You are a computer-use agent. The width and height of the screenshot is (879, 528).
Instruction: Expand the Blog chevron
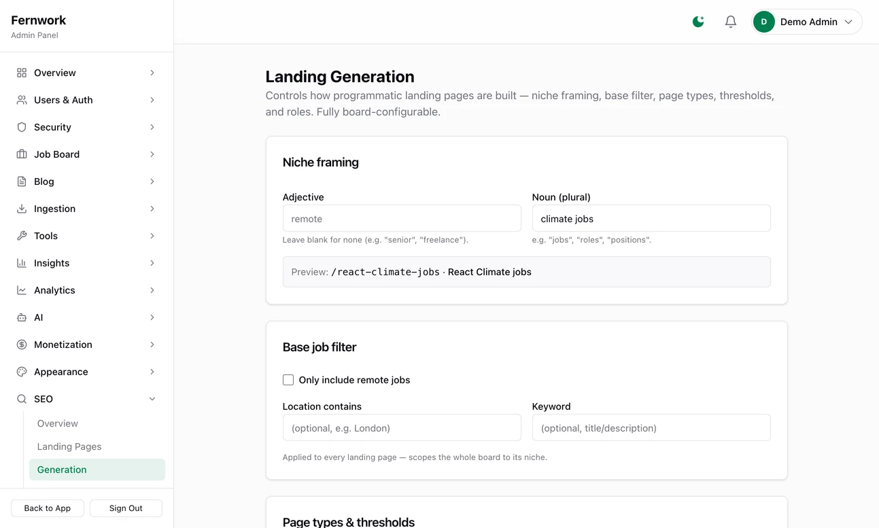152,181
